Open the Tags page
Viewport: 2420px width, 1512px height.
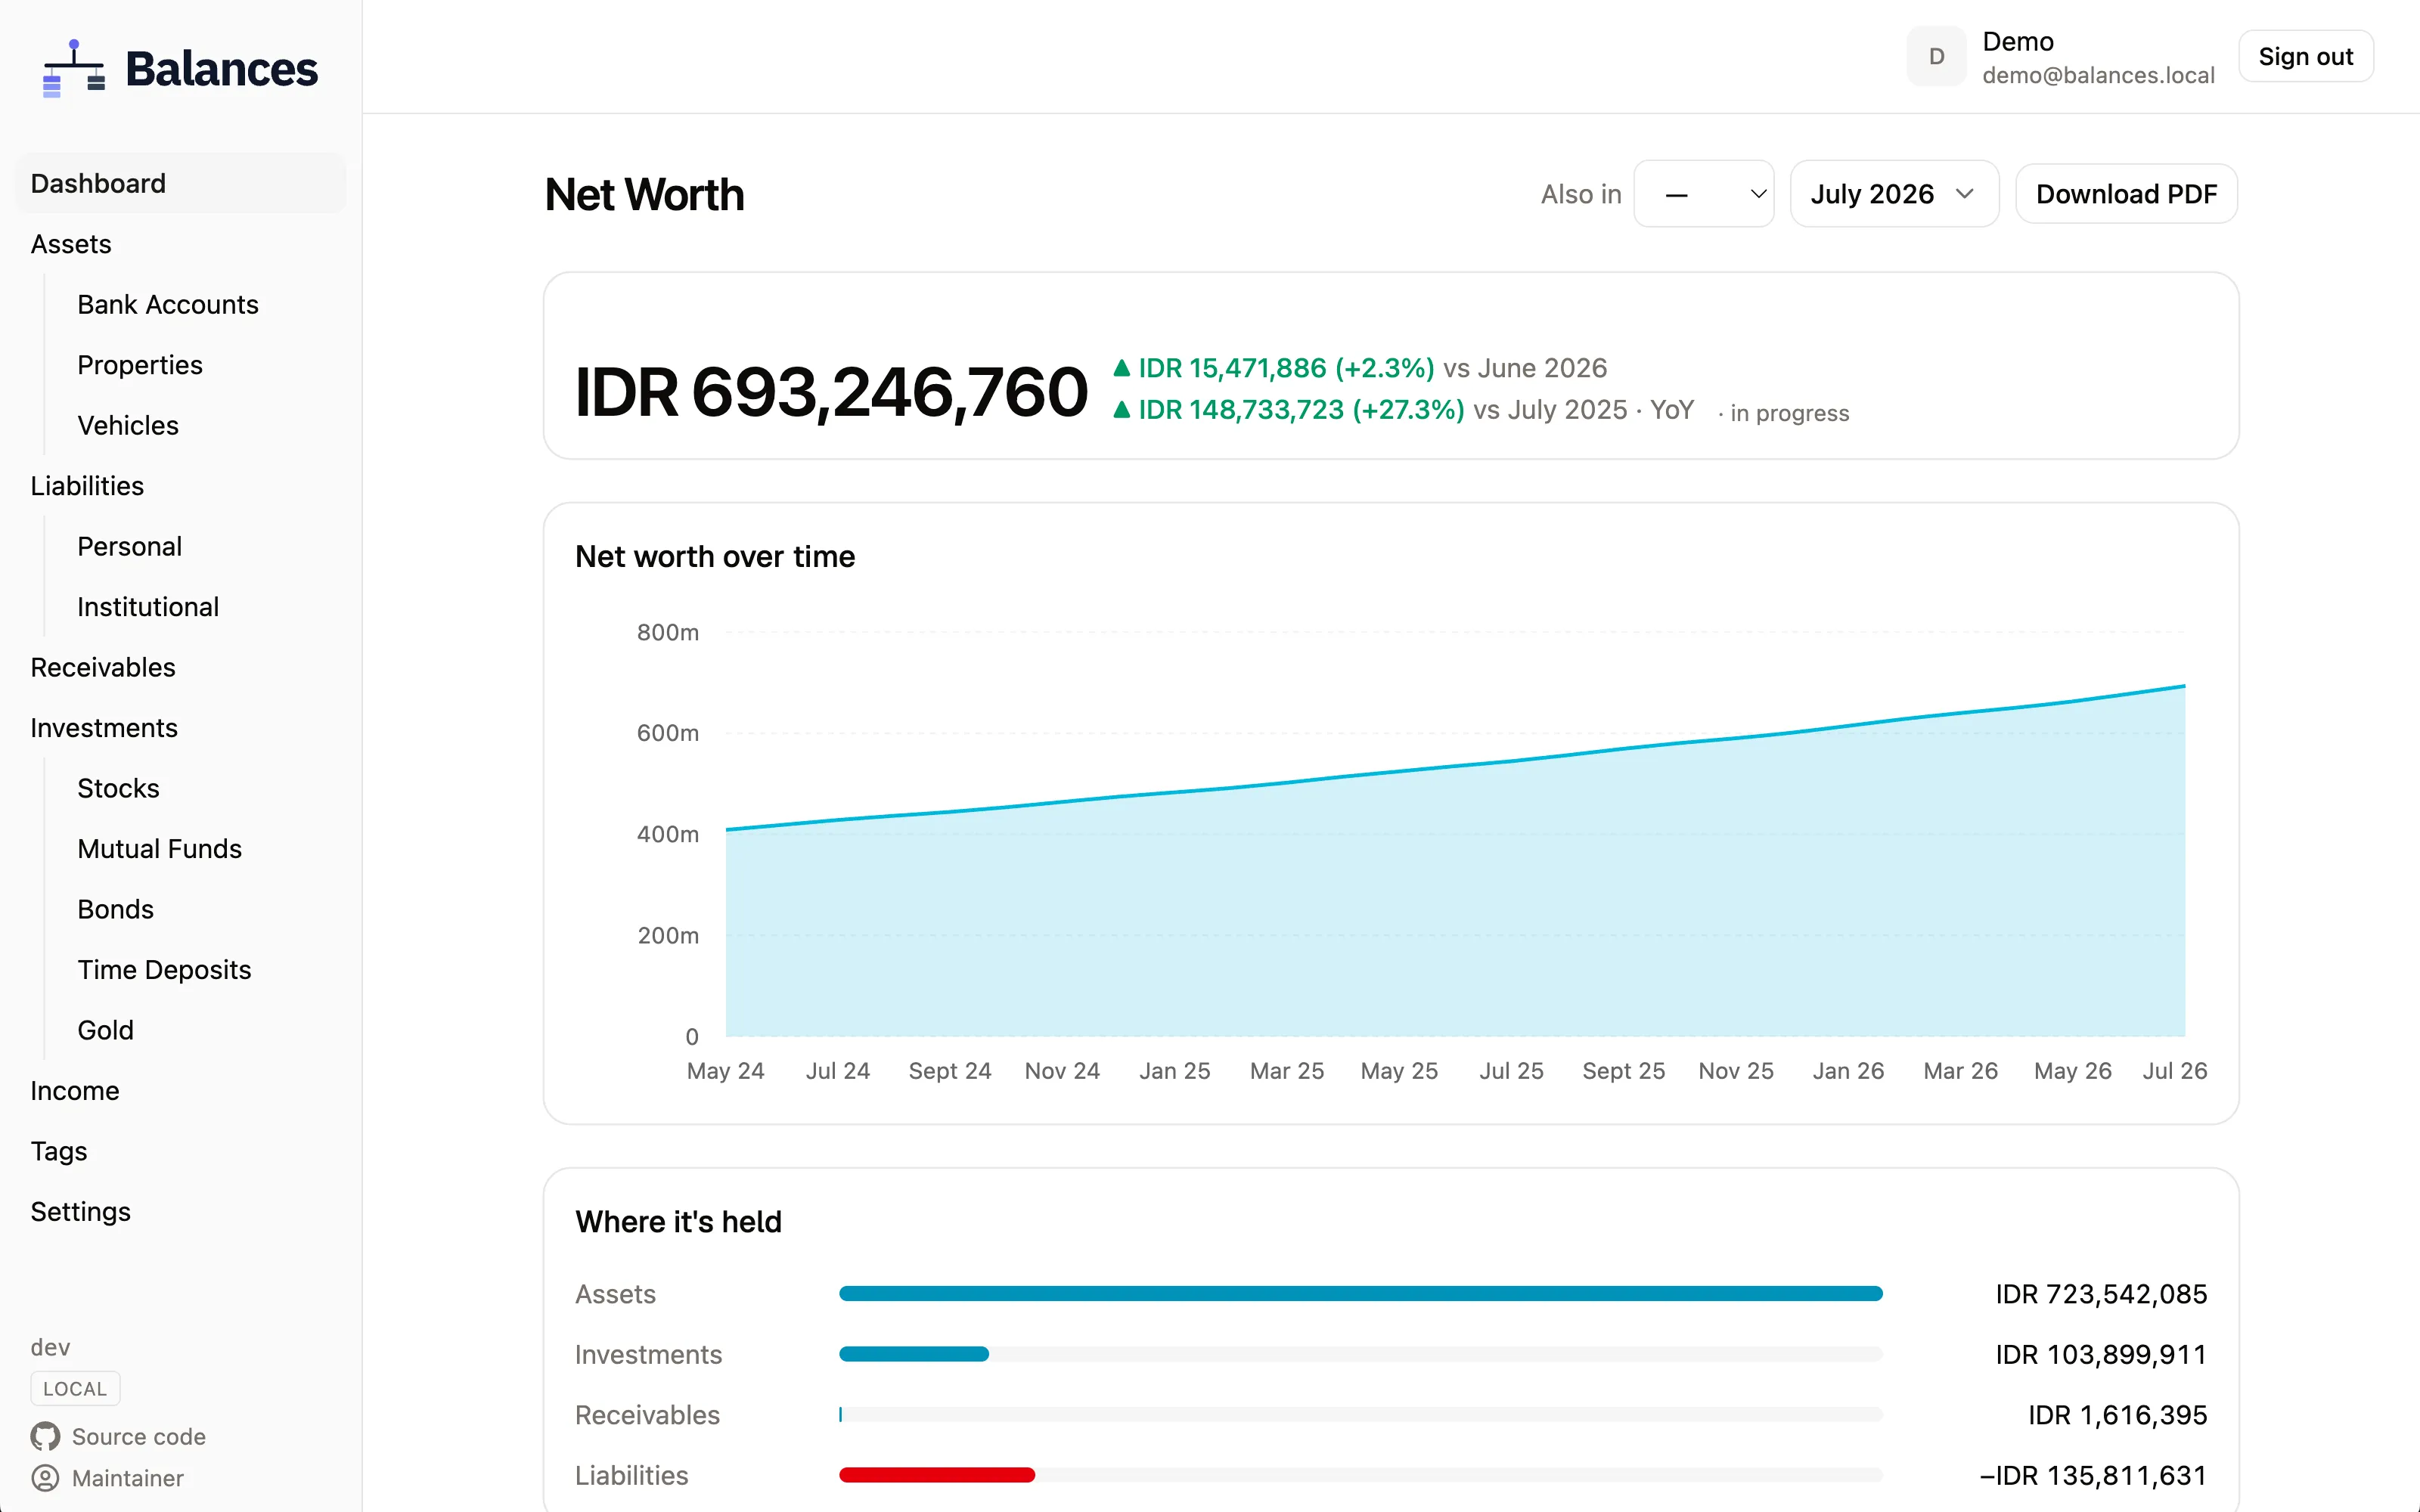click(59, 1151)
